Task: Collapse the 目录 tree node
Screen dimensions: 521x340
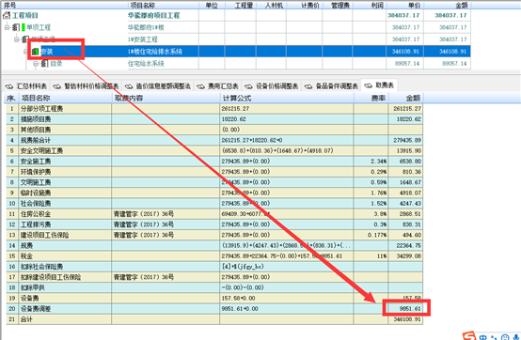Action: coord(36,63)
